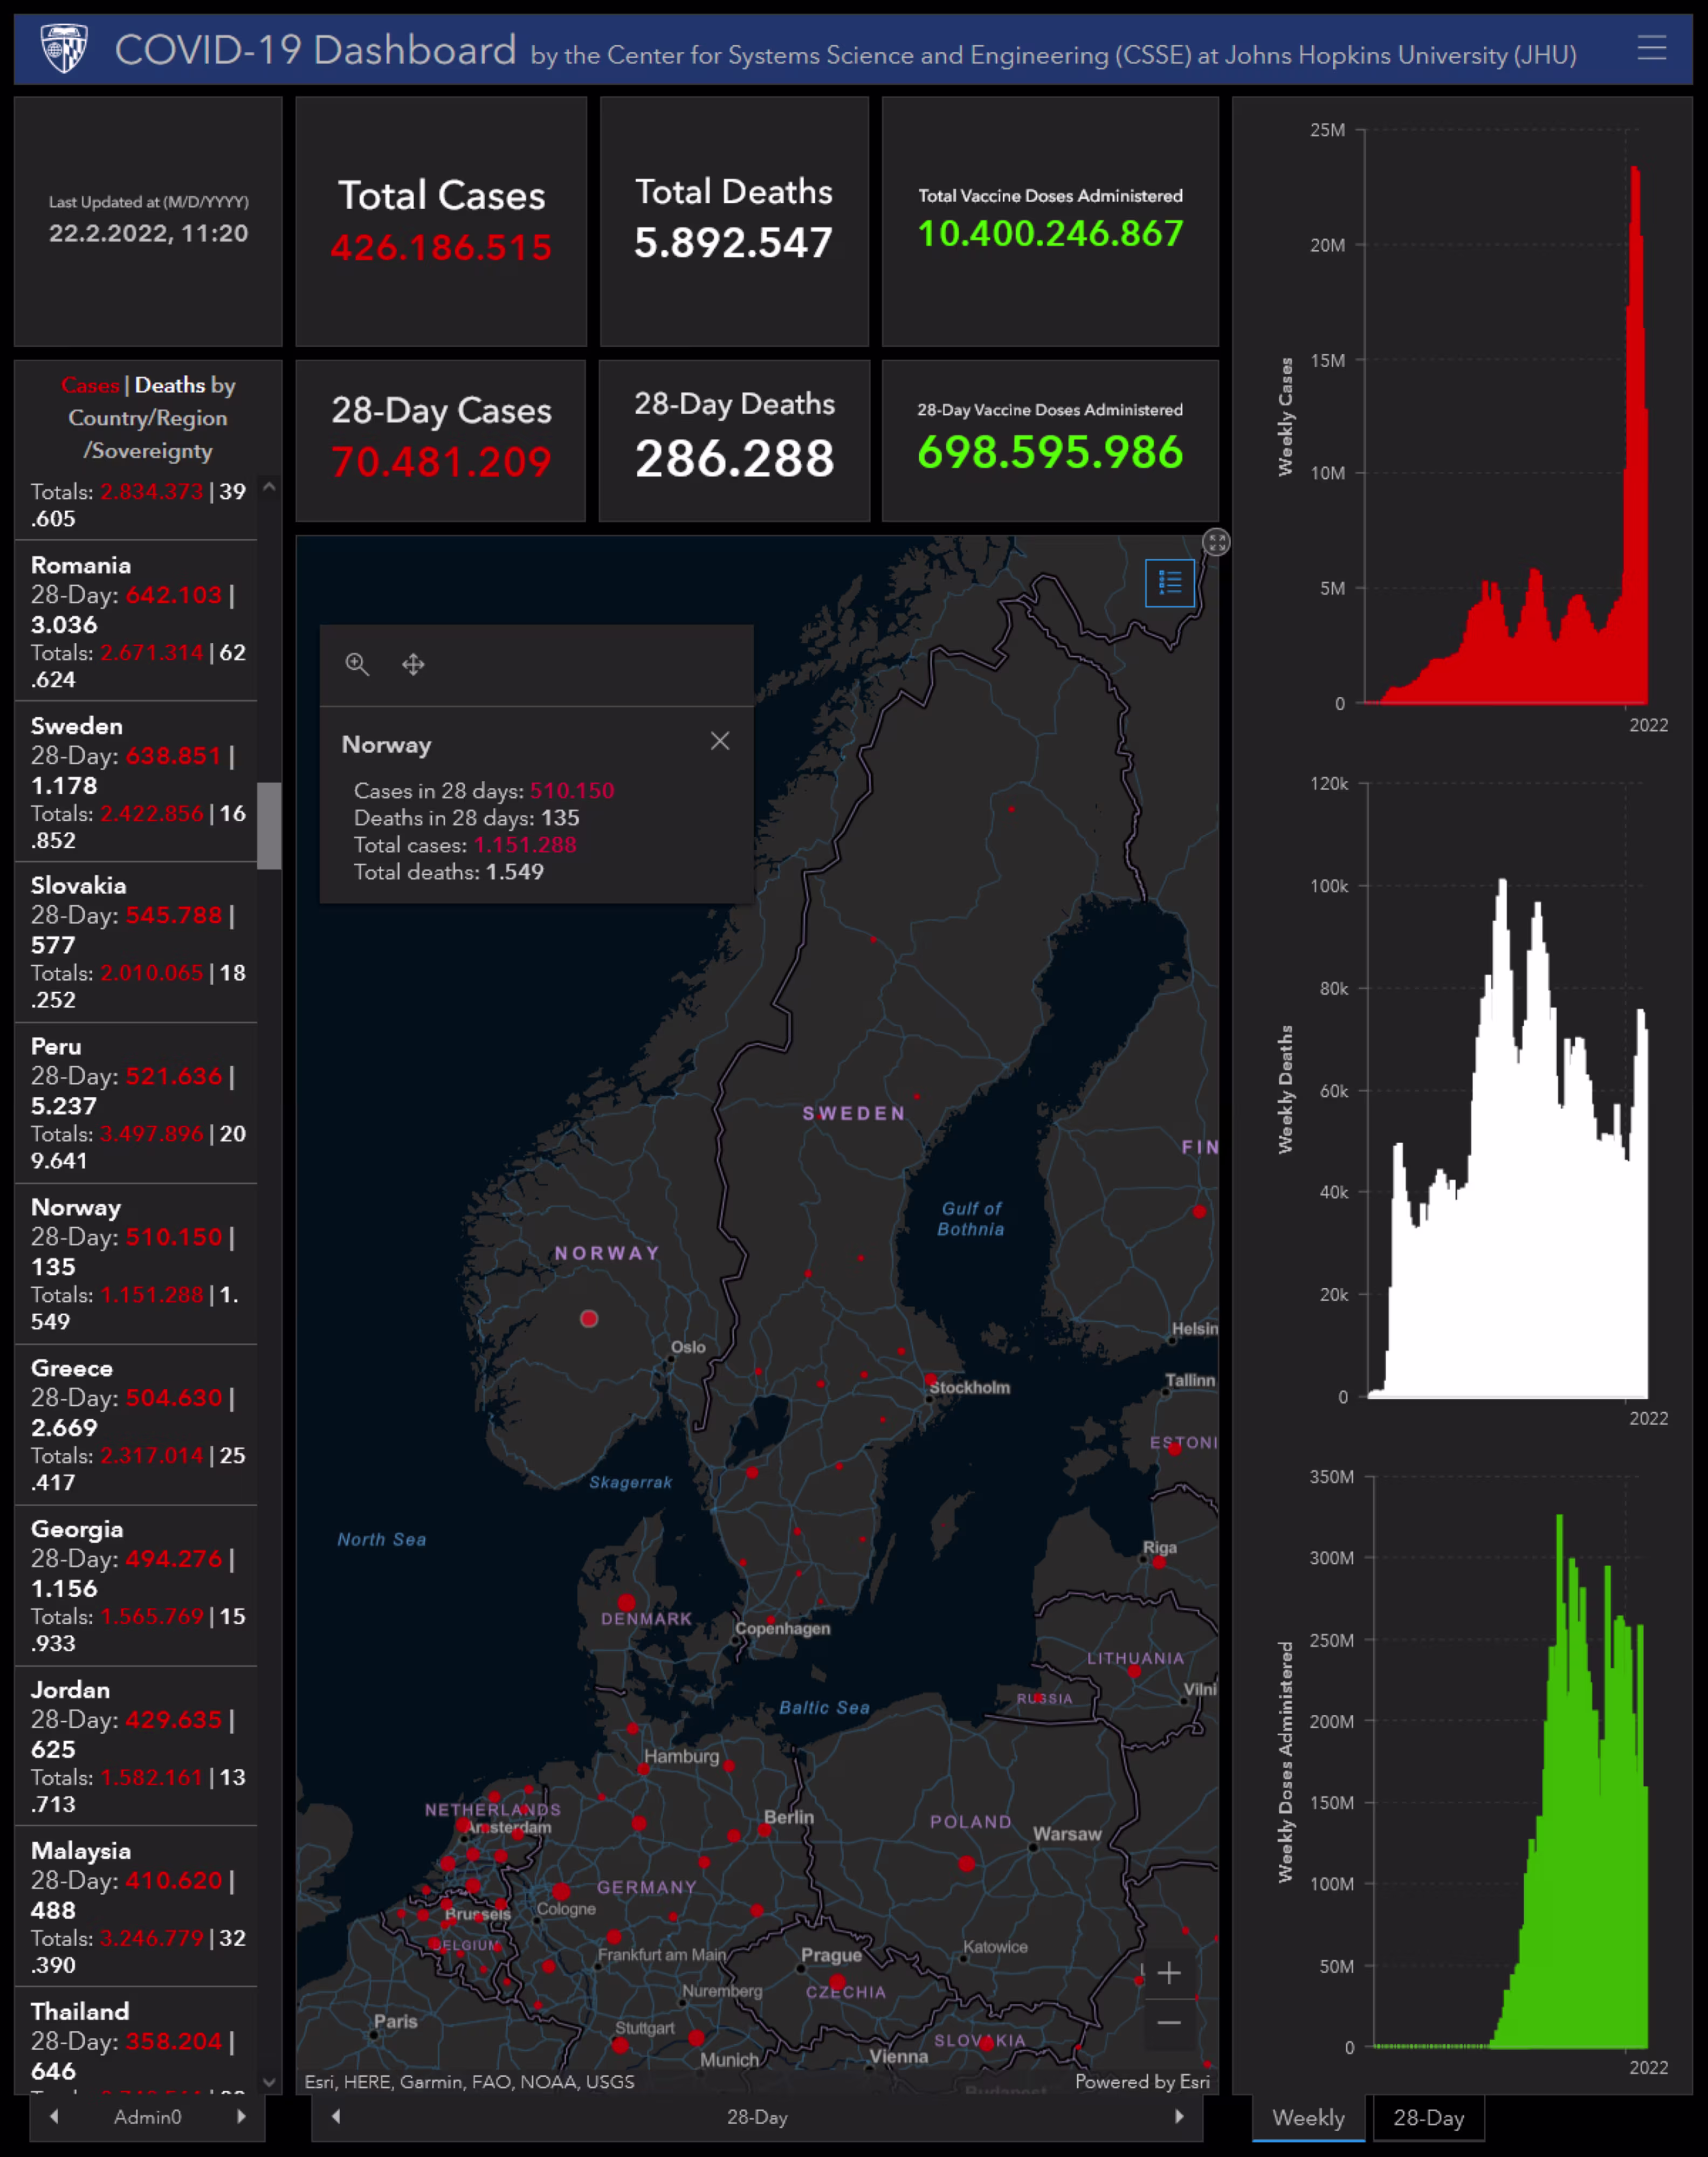Expand the map to full screen
Image resolution: width=1708 pixels, height=2157 pixels.
pyautogui.click(x=1215, y=542)
